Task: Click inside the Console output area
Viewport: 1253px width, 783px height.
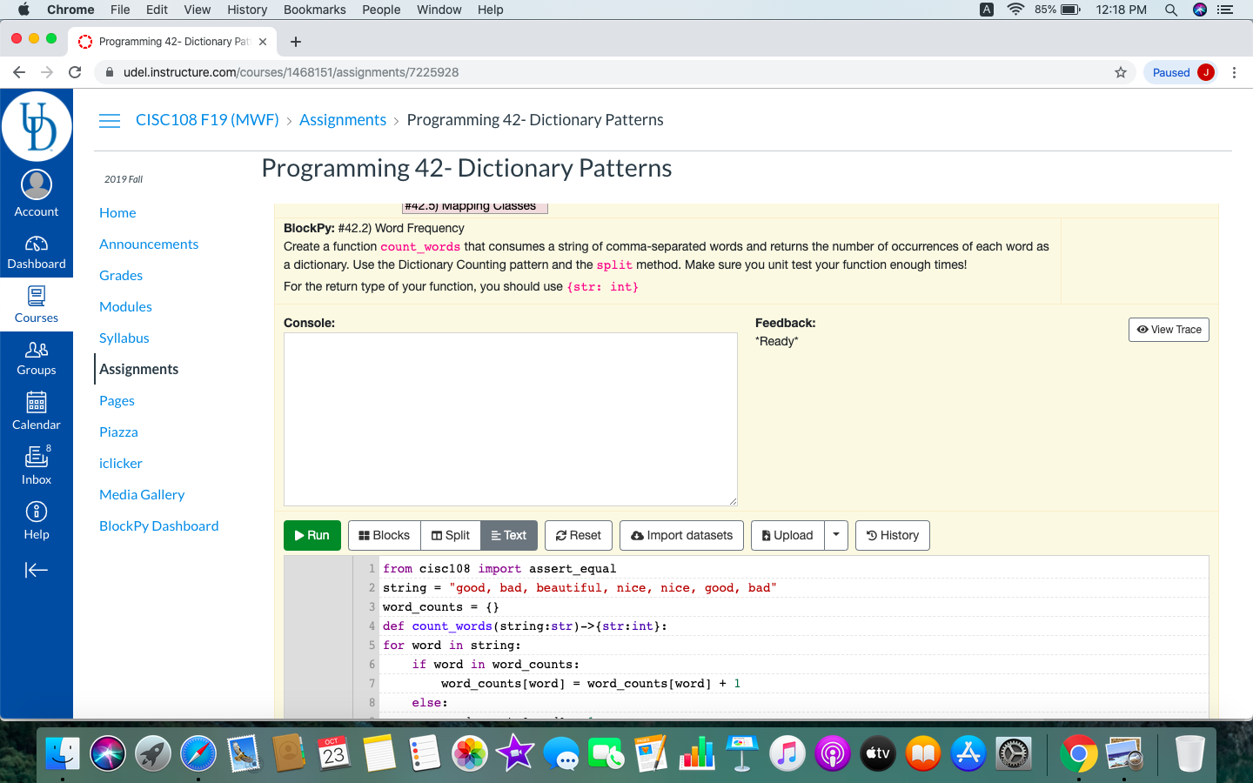Action: (510, 418)
